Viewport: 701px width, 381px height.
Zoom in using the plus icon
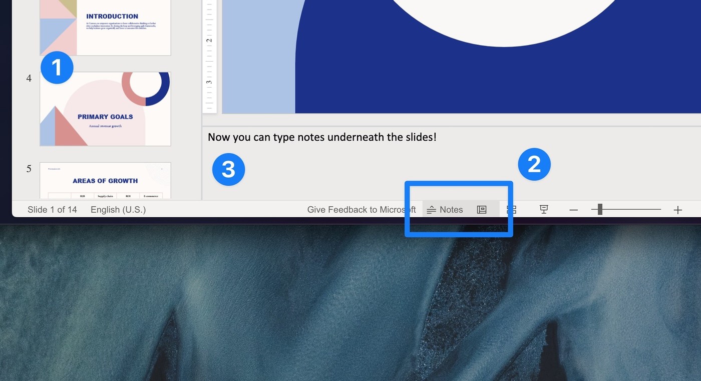[x=677, y=209]
